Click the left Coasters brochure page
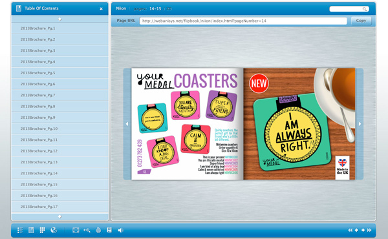Viewport: 388px width, 239px height. (188, 124)
